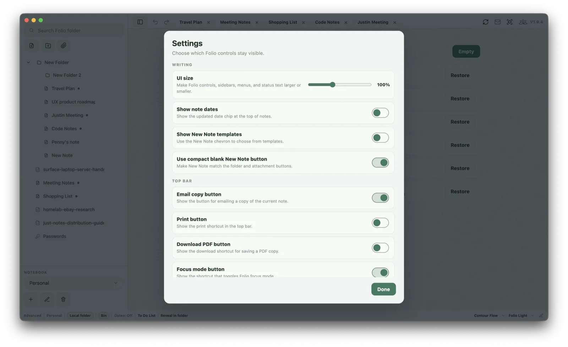The width and height of the screenshot is (568, 347).
Task: Click Personal in the status bar
Action: coord(54,315)
